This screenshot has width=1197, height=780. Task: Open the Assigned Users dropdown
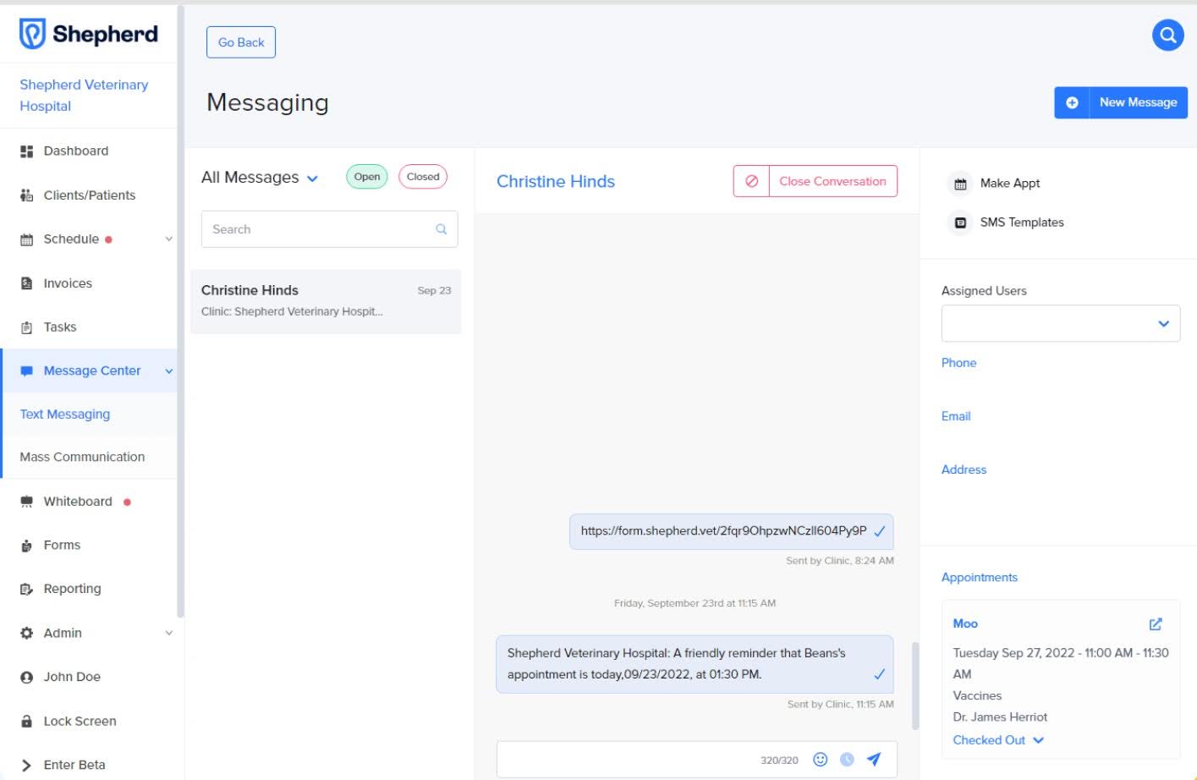point(1061,323)
